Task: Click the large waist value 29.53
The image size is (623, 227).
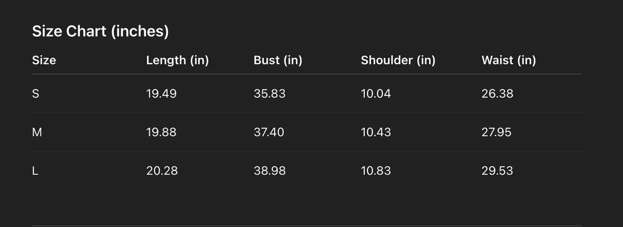Action: tap(497, 171)
